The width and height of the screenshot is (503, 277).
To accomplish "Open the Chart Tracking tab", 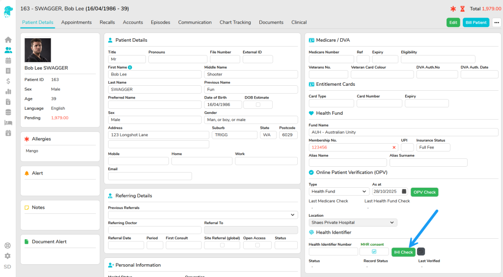I will pyautogui.click(x=235, y=23).
